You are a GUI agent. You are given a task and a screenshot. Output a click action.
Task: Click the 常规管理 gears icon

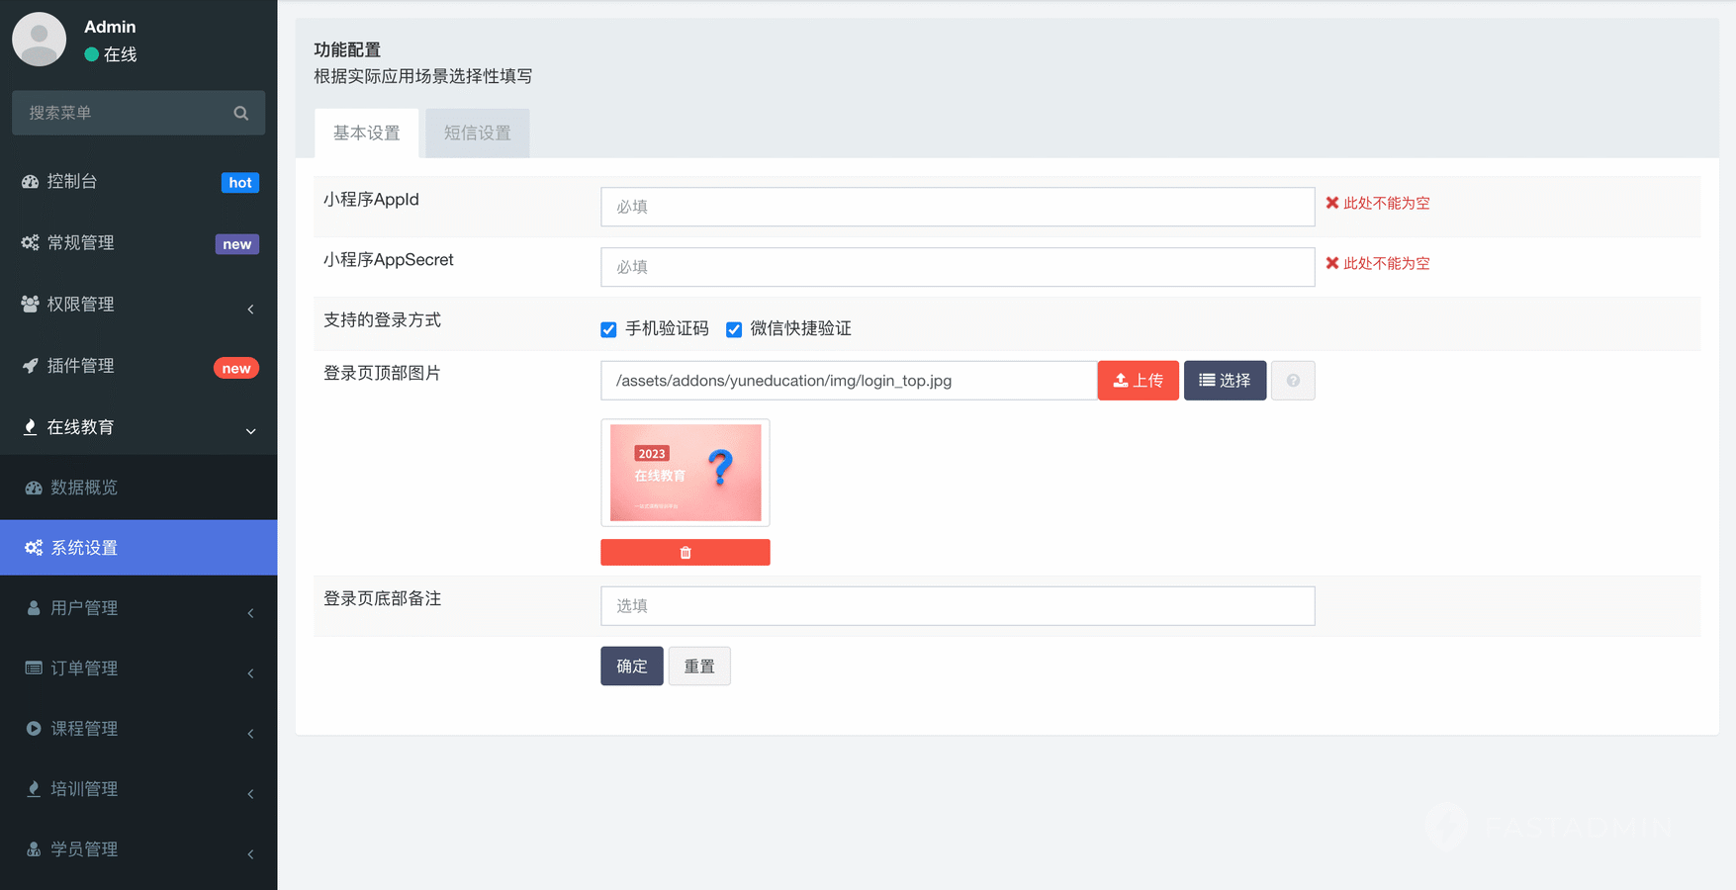30,243
